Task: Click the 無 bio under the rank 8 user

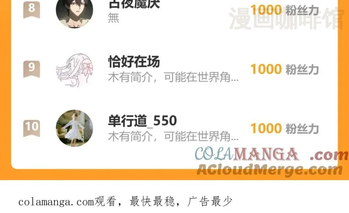Action: click(x=114, y=18)
